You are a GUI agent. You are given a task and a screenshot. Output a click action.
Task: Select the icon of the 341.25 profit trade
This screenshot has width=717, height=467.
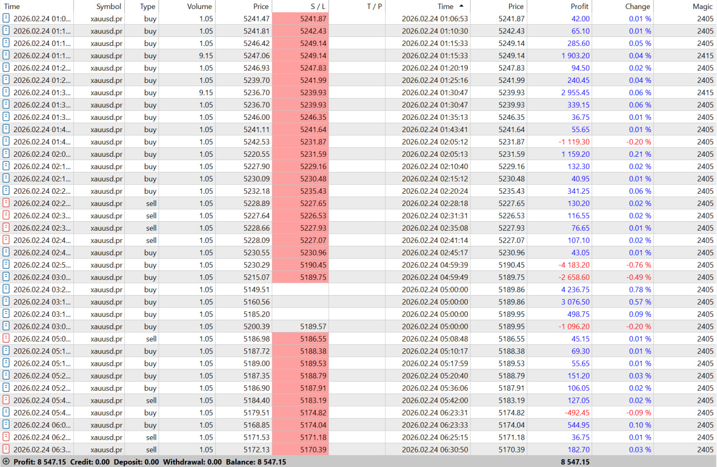point(6,191)
